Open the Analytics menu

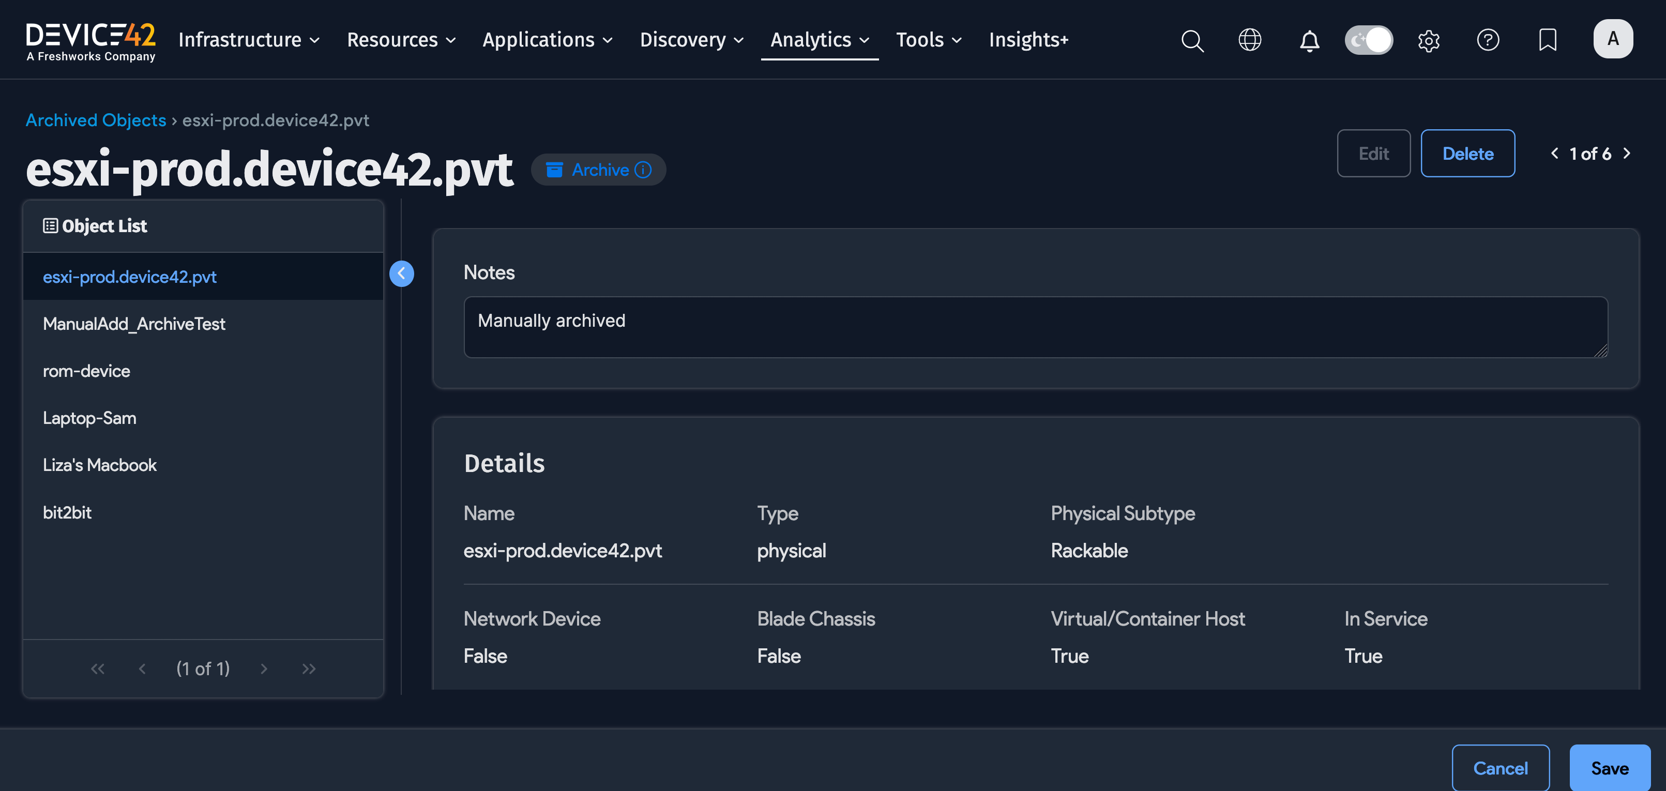pos(819,40)
